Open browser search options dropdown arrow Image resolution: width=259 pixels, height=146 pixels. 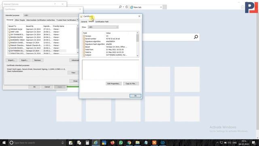point(123,7)
